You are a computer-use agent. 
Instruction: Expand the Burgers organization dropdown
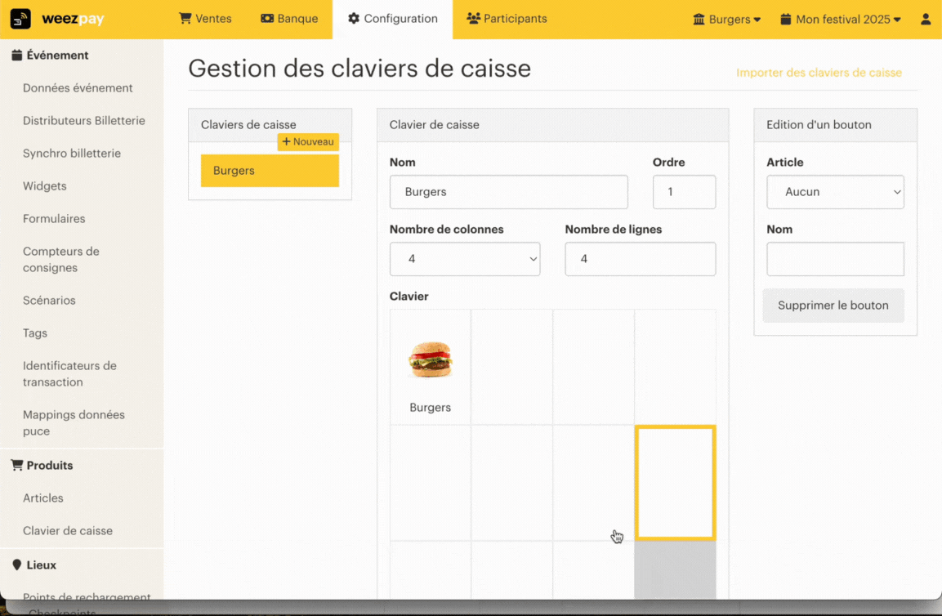(x=727, y=20)
